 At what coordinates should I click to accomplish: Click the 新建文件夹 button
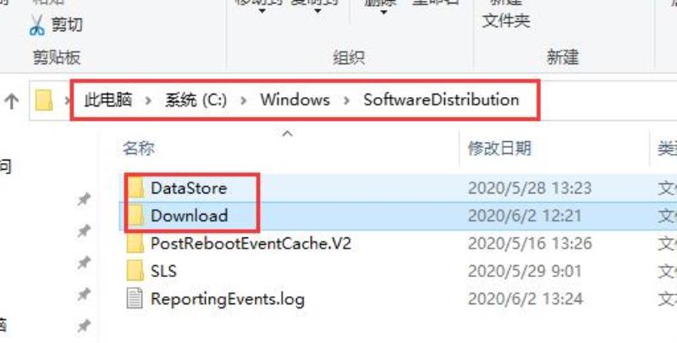pyautogui.click(x=506, y=15)
